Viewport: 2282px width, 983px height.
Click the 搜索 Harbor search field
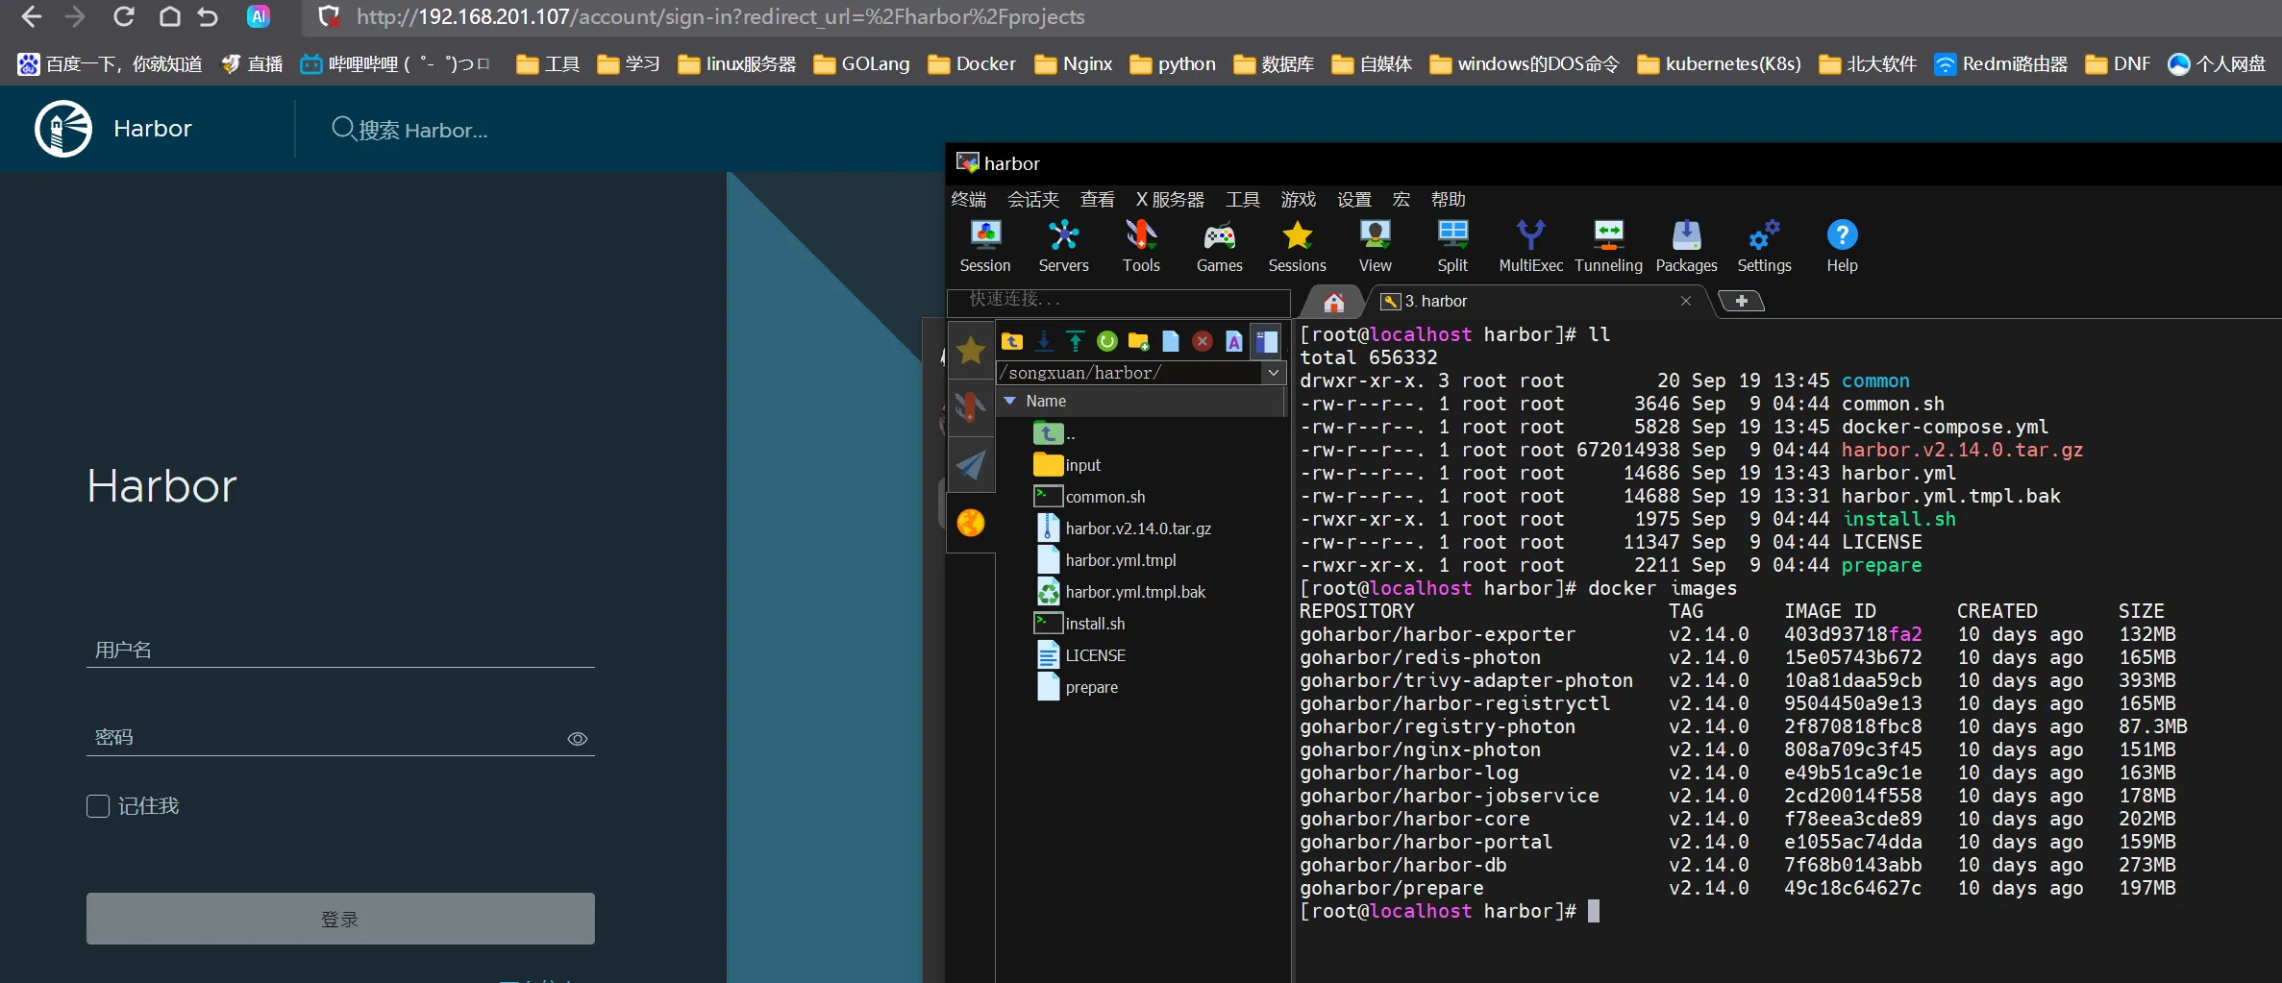click(x=423, y=129)
